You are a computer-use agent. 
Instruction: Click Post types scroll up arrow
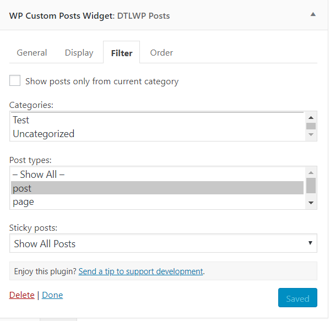pos(311,173)
